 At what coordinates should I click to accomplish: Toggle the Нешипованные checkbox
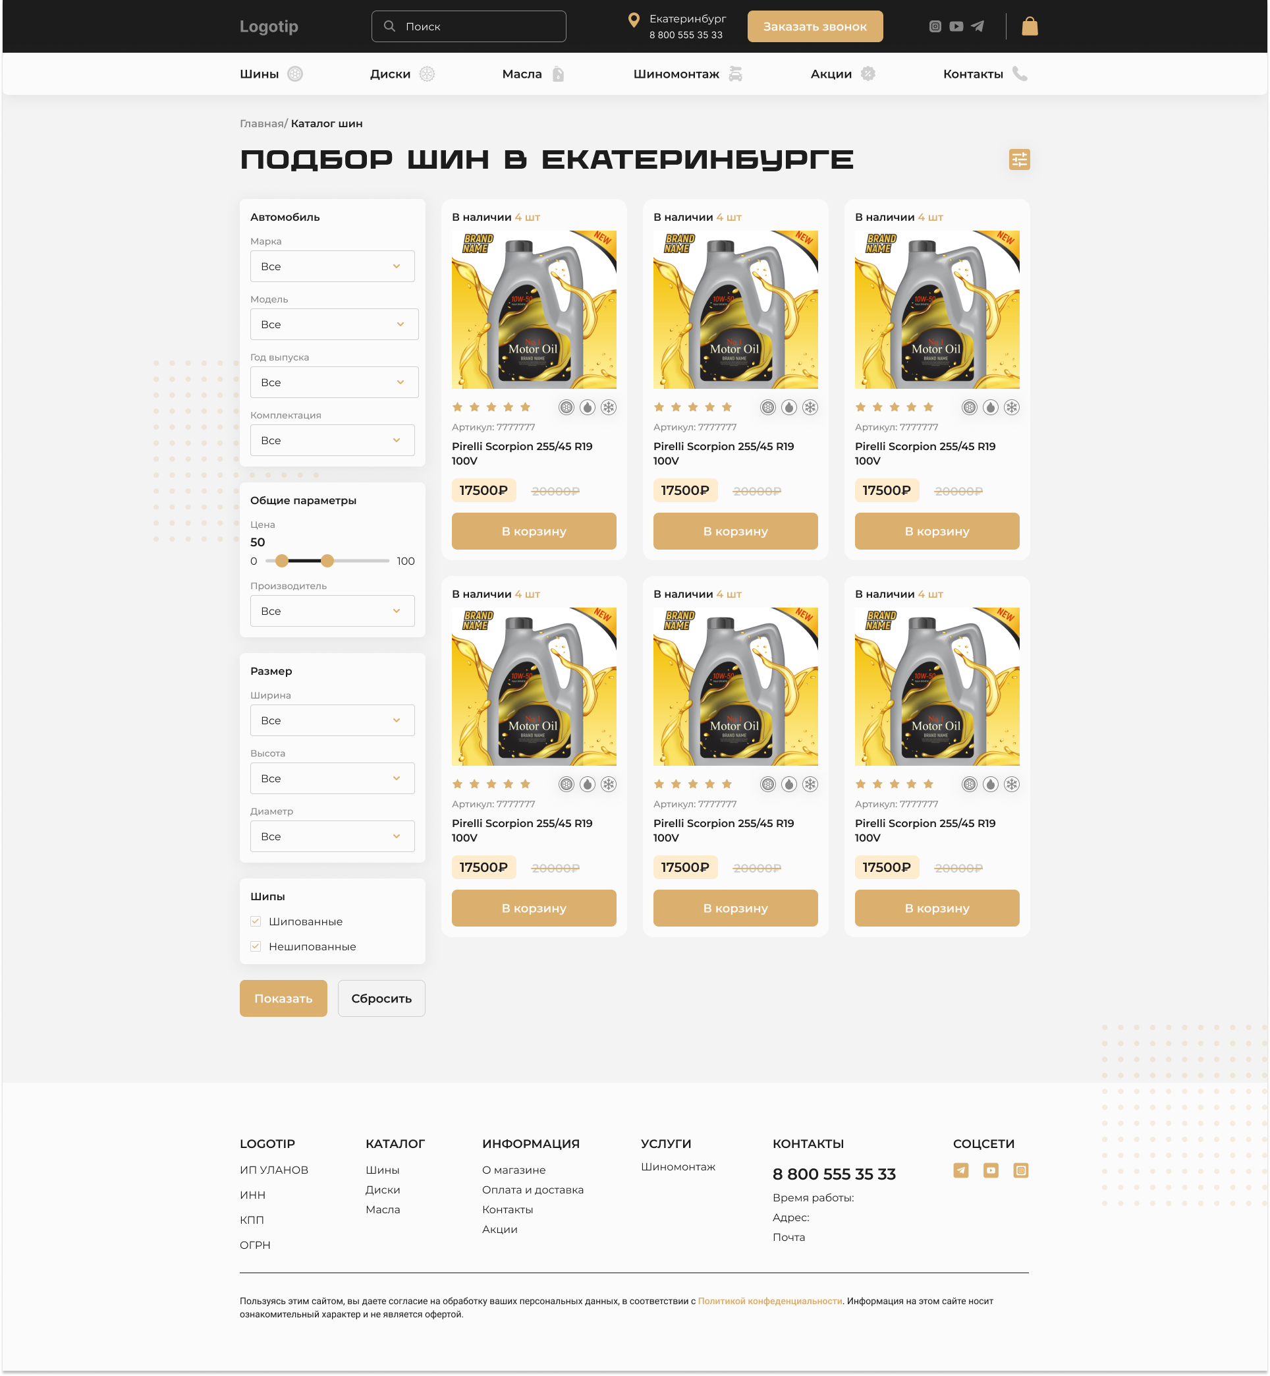point(256,946)
